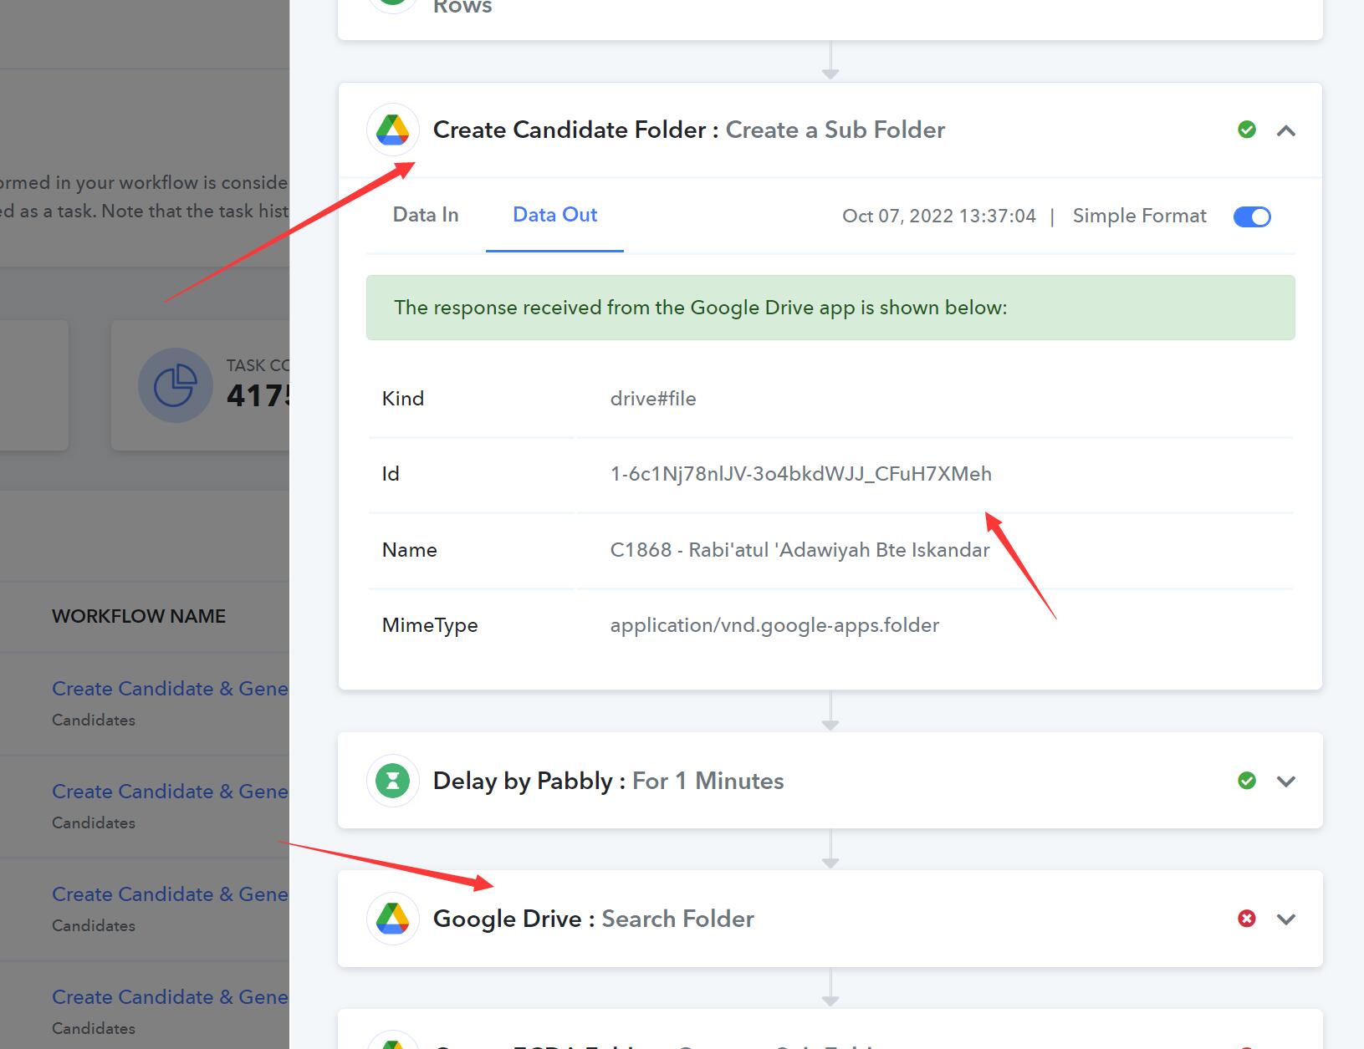Select the Data Out tab
1364x1049 pixels.
[x=554, y=215]
